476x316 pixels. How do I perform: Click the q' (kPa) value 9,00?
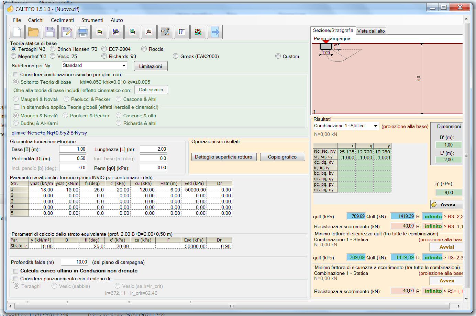coord(449,192)
